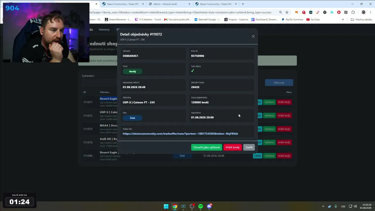Open 'Kalendář Google' bookmark
Screen dimensions: 375x211
(x=207, y=20)
